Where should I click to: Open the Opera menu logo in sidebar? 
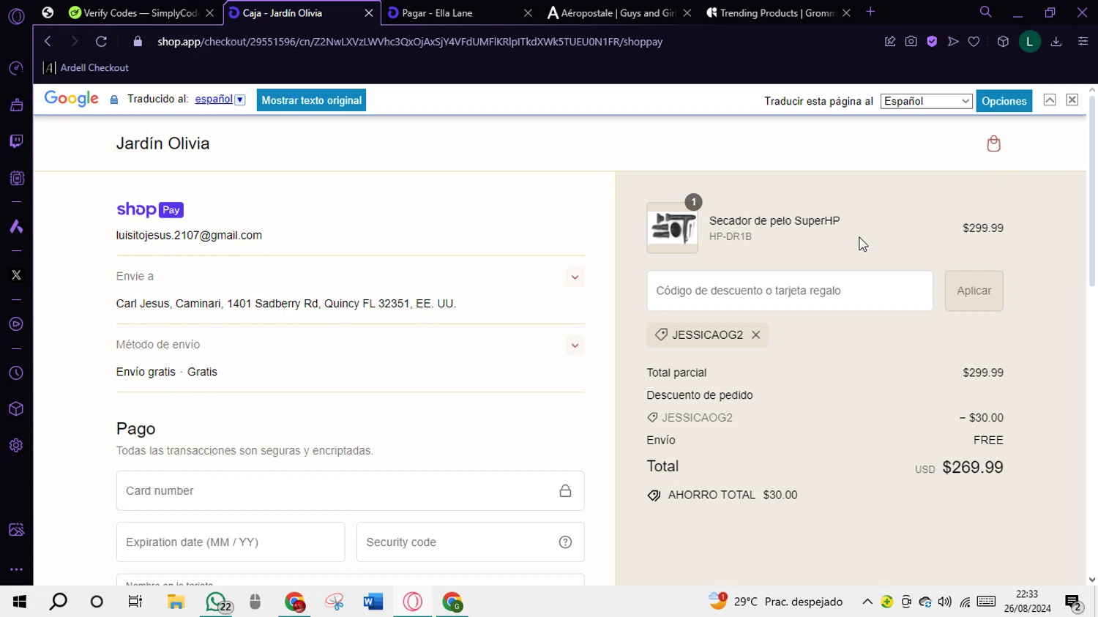tap(16, 16)
